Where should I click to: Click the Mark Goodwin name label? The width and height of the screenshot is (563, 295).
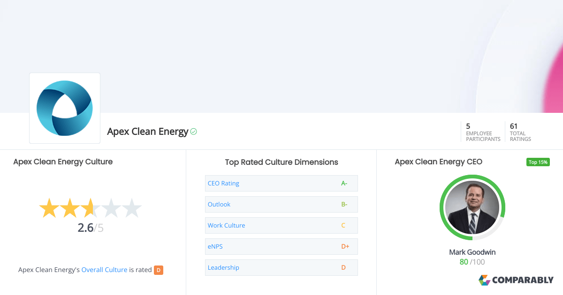pyautogui.click(x=472, y=252)
